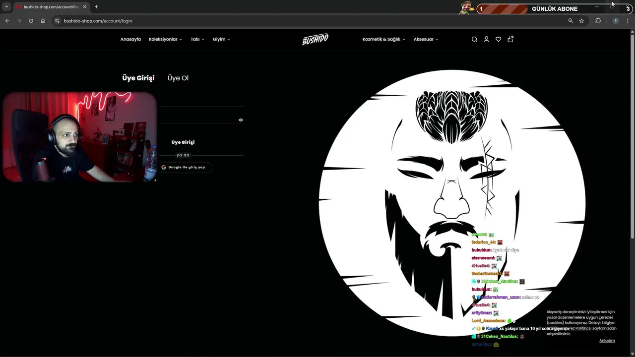Screen dimensions: 635x357
Task: Bookmark this page with the star
Action: (581, 21)
